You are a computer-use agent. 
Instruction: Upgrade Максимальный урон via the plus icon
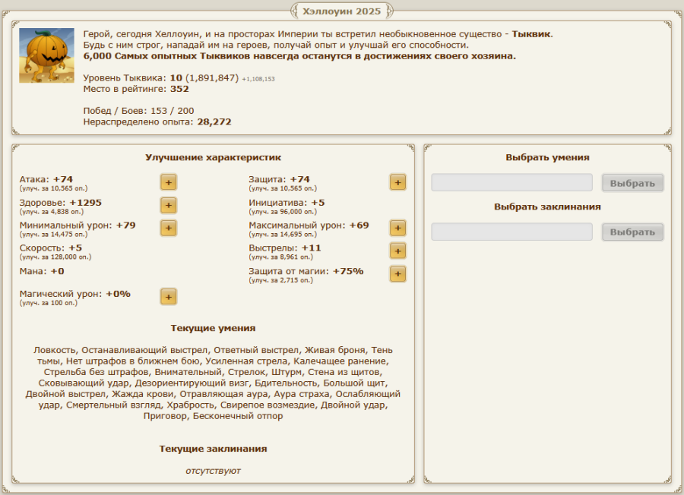coord(397,228)
